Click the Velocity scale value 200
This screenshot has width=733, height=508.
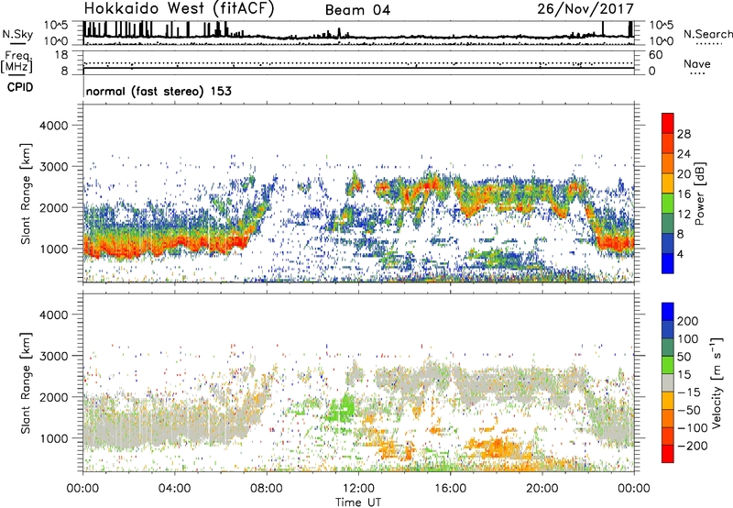click(x=688, y=321)
